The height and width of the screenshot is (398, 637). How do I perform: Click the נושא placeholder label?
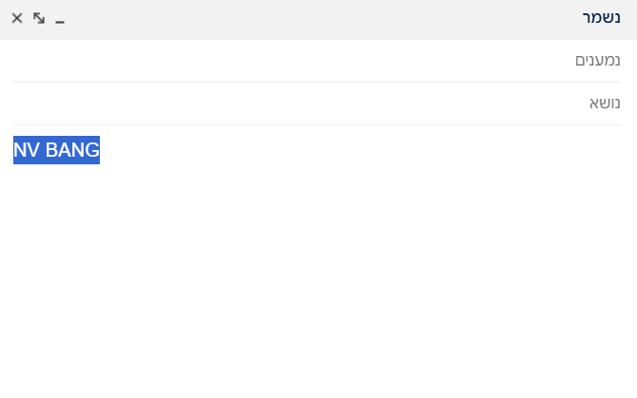coord(605,103)
